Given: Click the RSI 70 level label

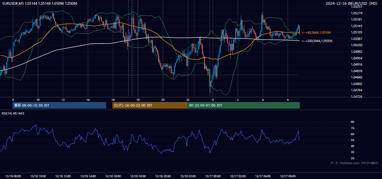Looking at the screenshot, I should pos(352,128).
